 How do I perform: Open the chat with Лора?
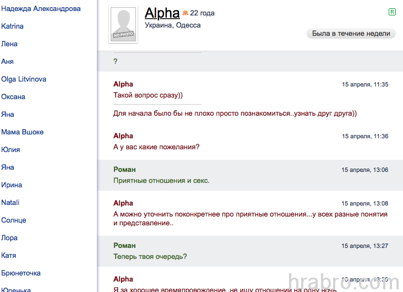coord(9,238)
